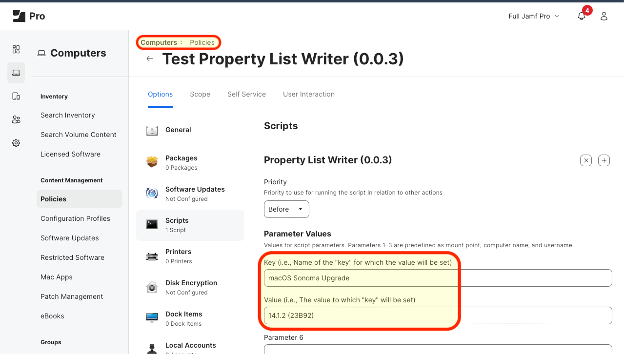This screenshot has width=624, height=354.
Task: Click the 'Test Property List Writer (0.0.3)' title
Action: (283, 59)
